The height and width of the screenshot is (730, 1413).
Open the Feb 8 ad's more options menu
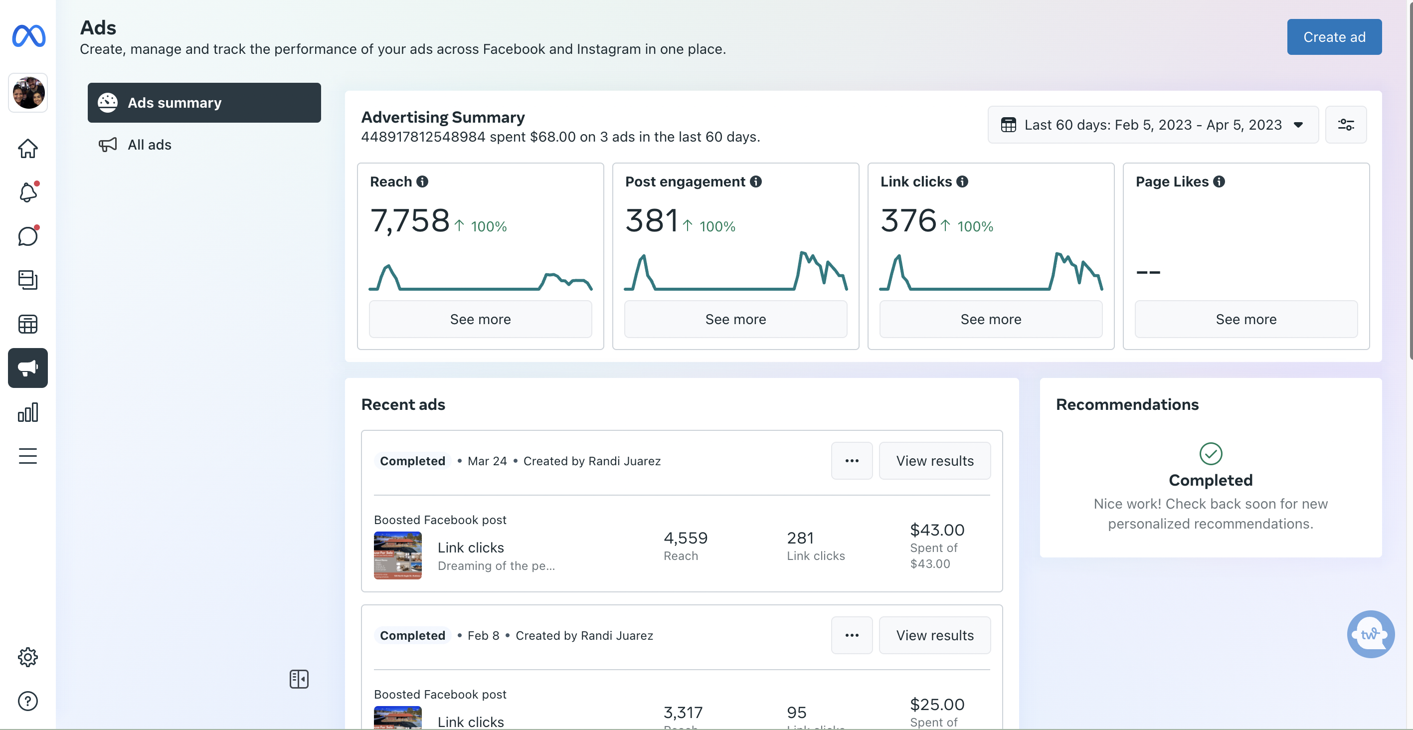[851, 635]
